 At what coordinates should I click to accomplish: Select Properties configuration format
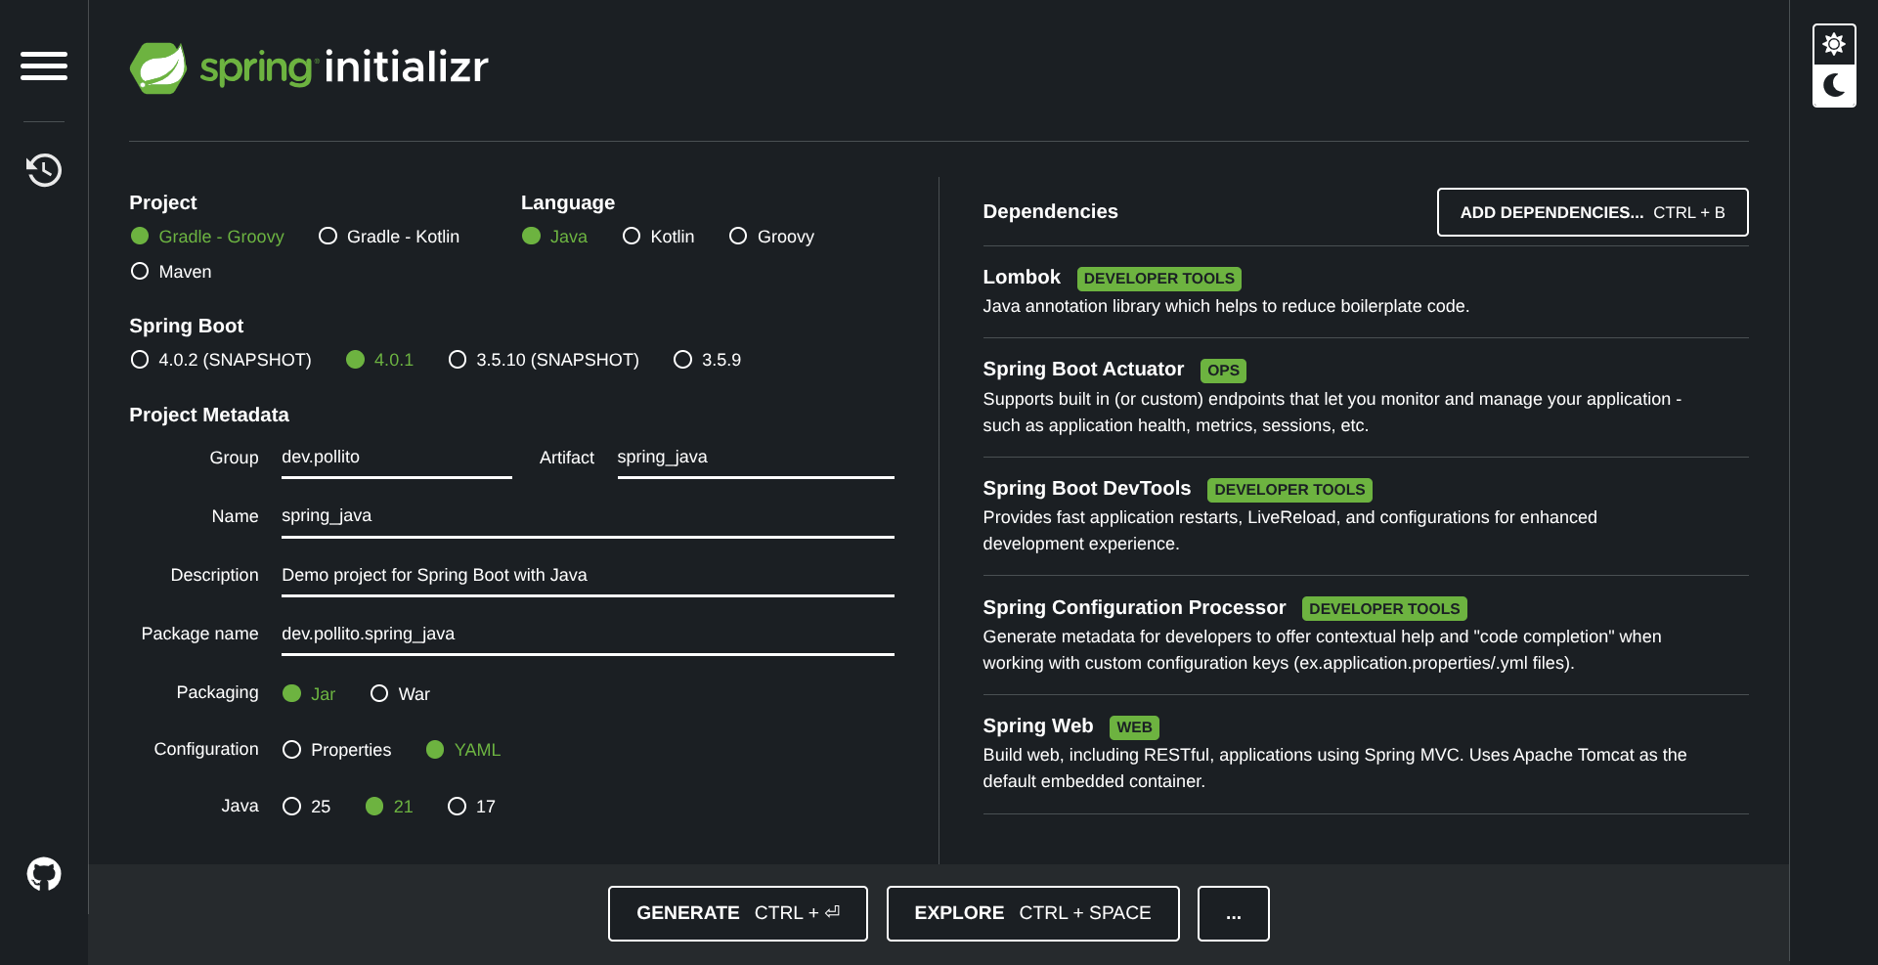(291, 750)
